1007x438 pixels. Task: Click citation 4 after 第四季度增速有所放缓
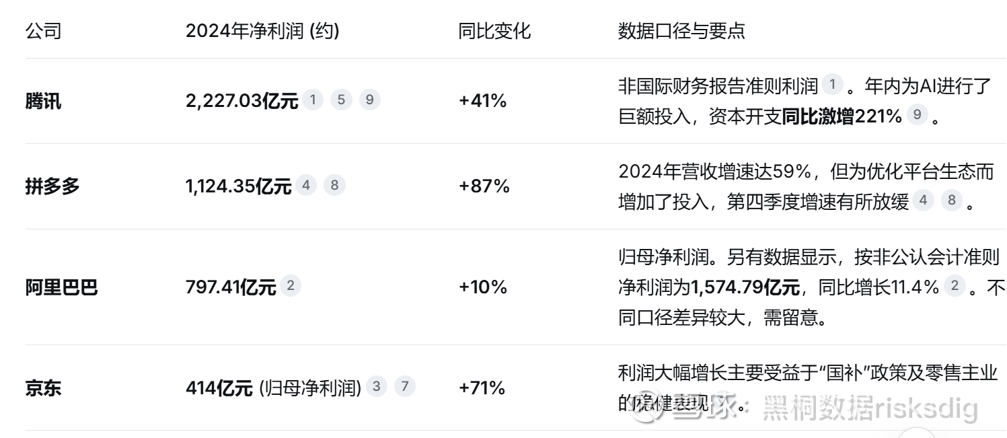[x=923, y=200]
